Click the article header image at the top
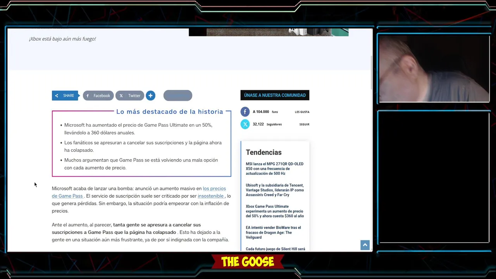Screen dimensions: 496x279 tap(269, 32)
